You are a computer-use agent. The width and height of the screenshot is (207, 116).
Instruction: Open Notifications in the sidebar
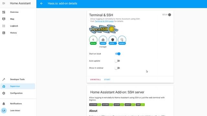pyautogui.click(x=18, y=104)
